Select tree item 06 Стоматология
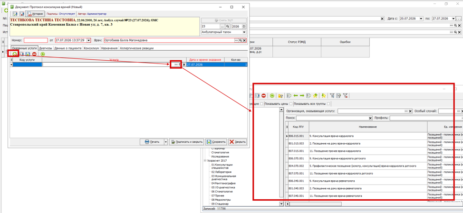Viewport: 463px width, 213px height. [x=223, y=191]
